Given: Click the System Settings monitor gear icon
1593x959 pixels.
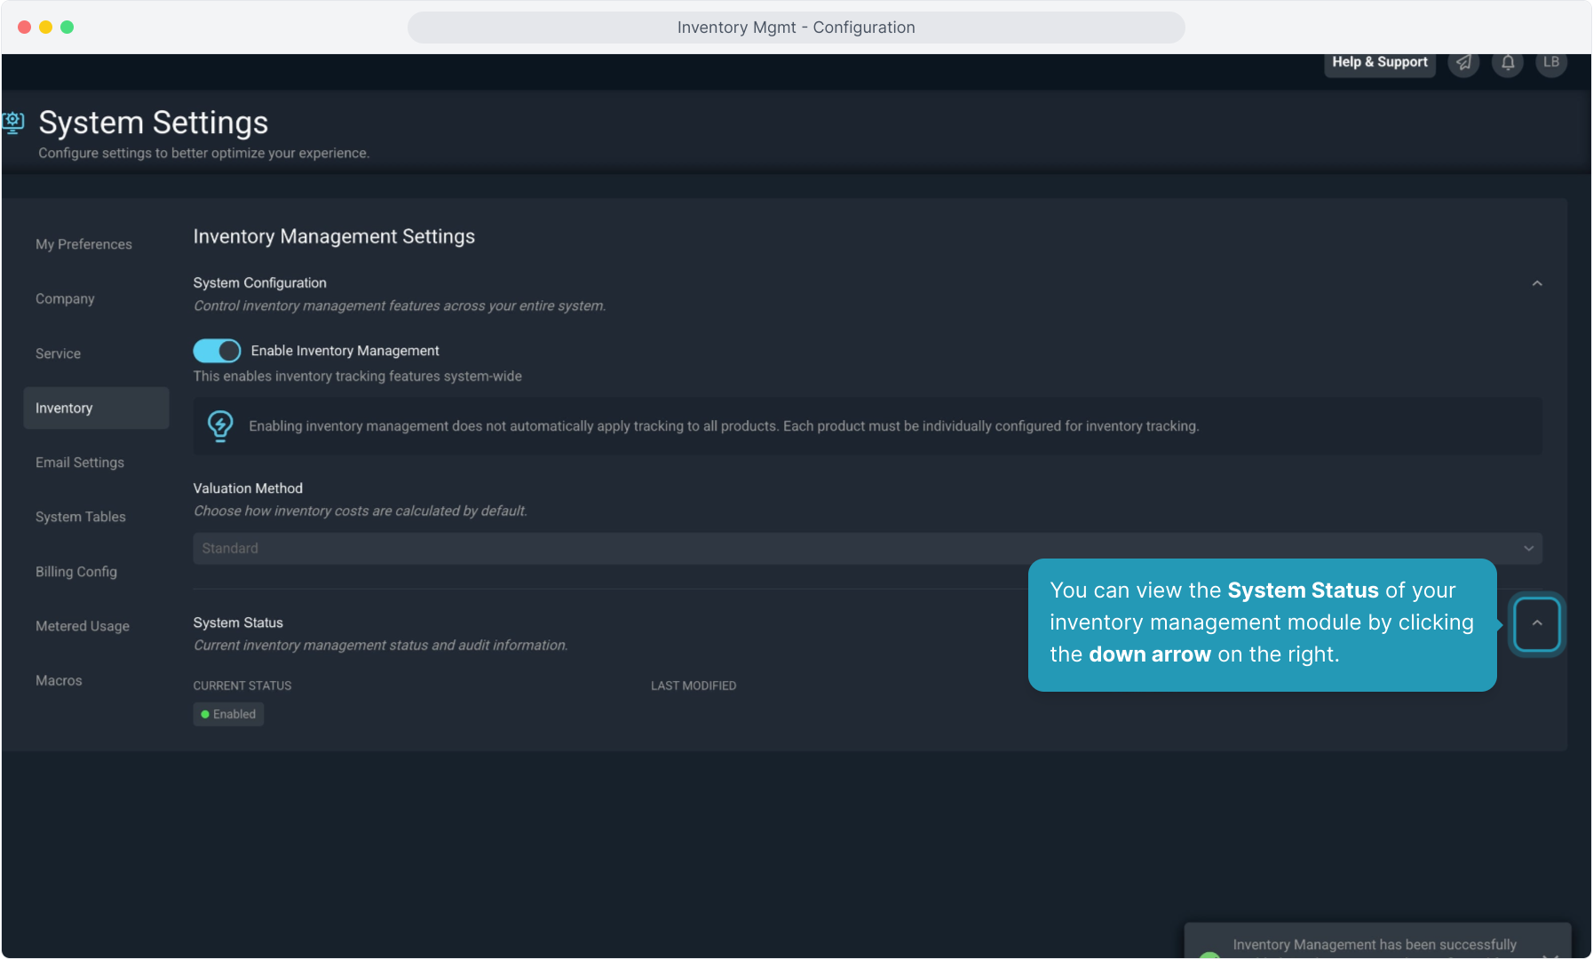Looking at the screenshot, I should coord(13,123).
